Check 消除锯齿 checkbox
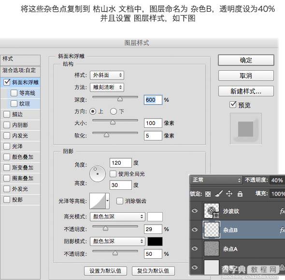The image size is (285, 280). pos(120,201)
